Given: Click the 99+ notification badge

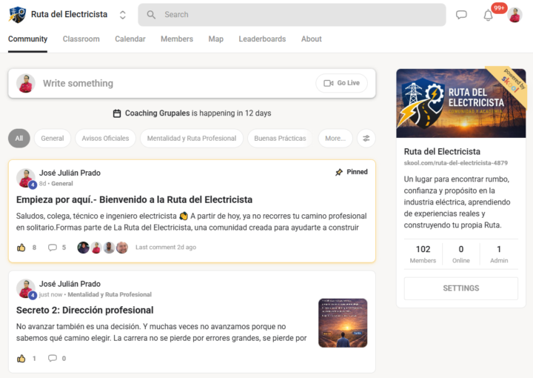Looking at the screenshot, I should coord(499,8).
